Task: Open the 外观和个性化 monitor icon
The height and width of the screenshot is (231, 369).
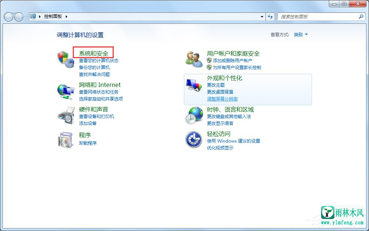Action: pyautogui.click(x=194, y=85)
